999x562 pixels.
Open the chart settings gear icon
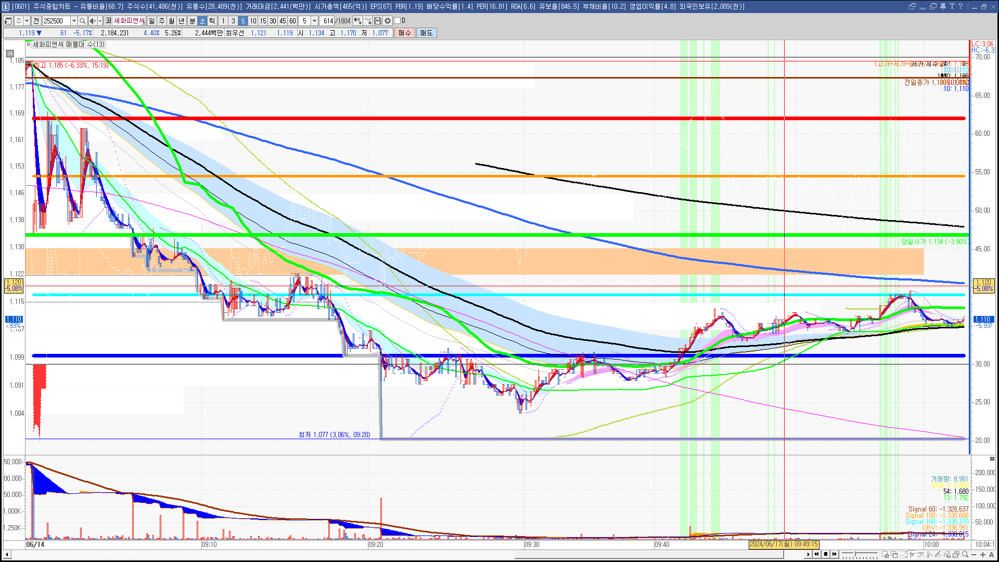point(388,21)
